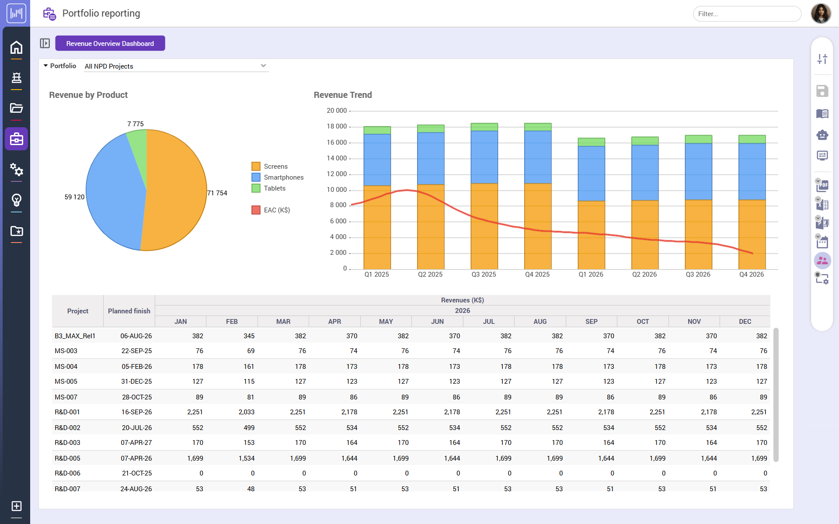839x524 pixels.
Task: Open the documentation book icon on right panel
Action: [x=822, y=114]
